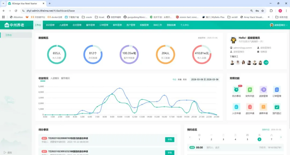Open the 订单管理 blue order icon

(x=277, y=90)
